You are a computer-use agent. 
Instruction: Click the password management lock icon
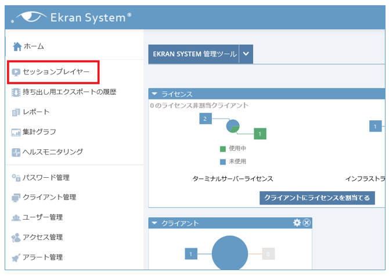pos(16,178)
